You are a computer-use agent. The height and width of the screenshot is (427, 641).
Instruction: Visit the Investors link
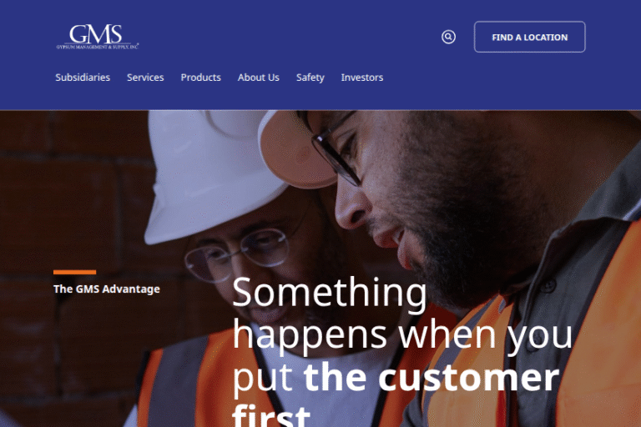click(362, 78)
